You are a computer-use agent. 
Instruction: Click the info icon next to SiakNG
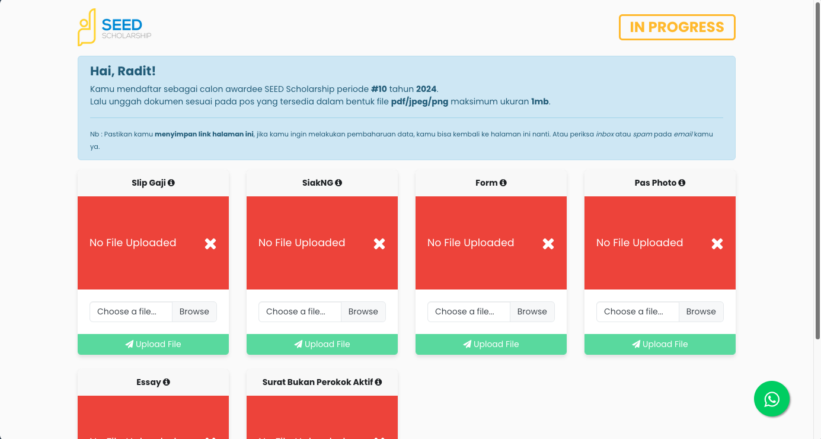[x=338, y=183]
